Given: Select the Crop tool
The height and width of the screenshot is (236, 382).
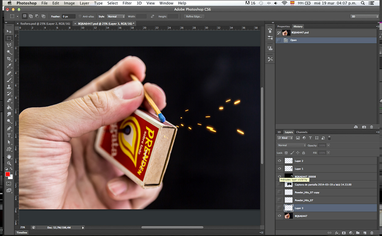Looking at the screenshot, I should pyautogui.click(x=9, y=59).
